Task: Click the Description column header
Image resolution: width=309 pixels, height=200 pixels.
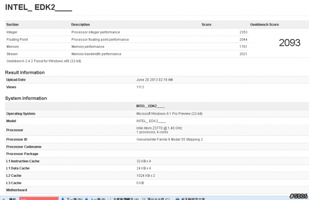Action: 81,25
